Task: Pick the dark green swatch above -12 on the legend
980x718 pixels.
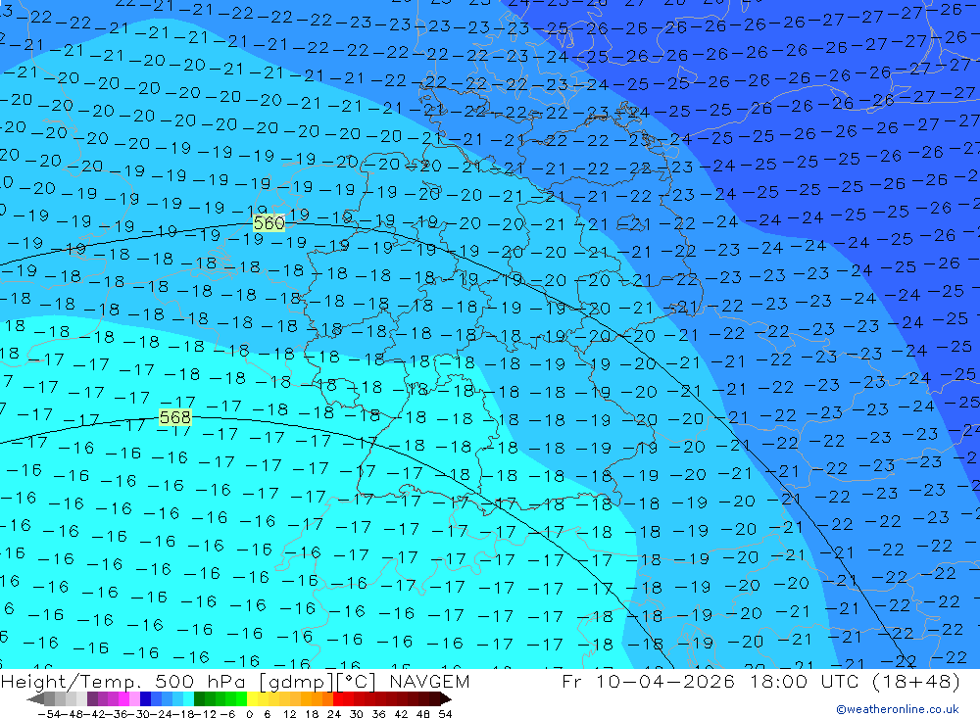Action: (199, 699)
